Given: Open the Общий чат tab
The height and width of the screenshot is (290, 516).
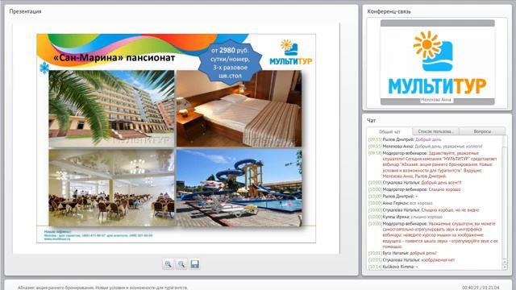Looking at the screenshot, I should (389, 131).
